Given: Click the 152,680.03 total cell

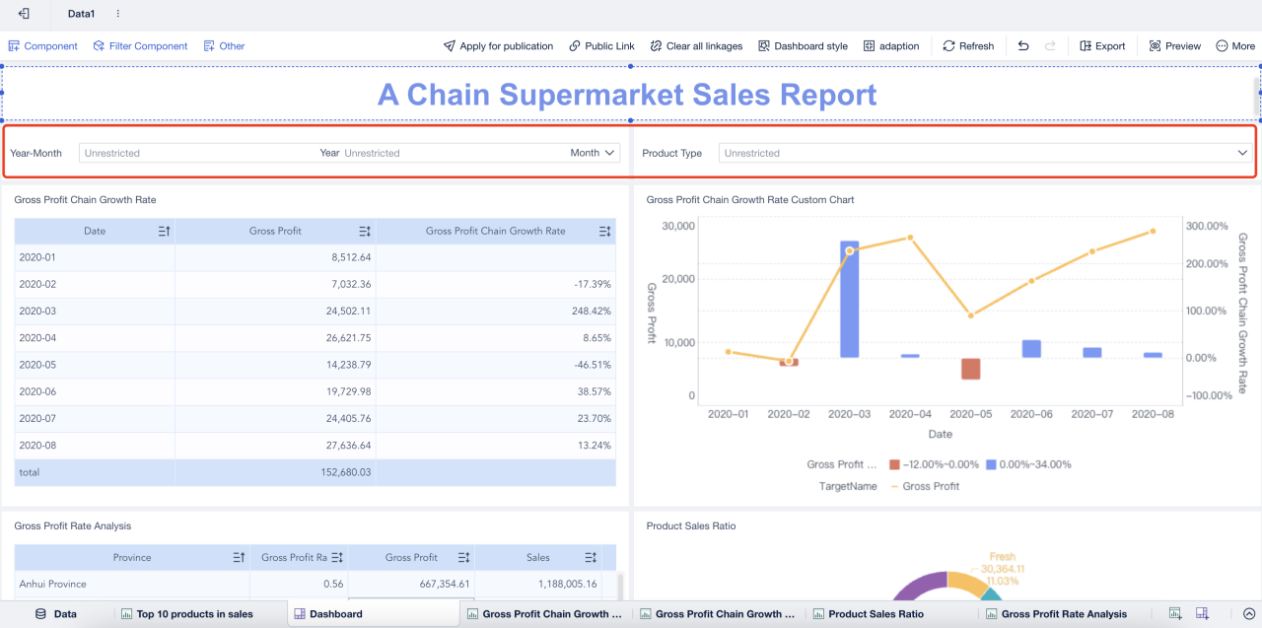Looking at the screenshot, I should tap(275, 472).
